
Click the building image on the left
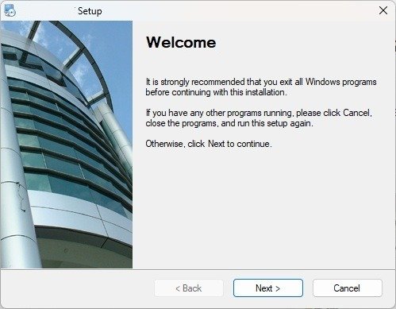click(x=67, y=145)
